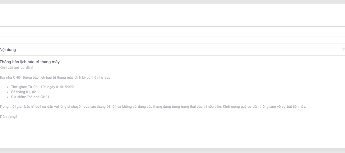
Task: Click the blank white area at the top
Action: [x=172, y=15]
